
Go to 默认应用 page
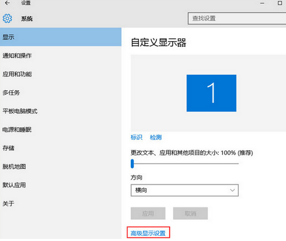(61, 185)
